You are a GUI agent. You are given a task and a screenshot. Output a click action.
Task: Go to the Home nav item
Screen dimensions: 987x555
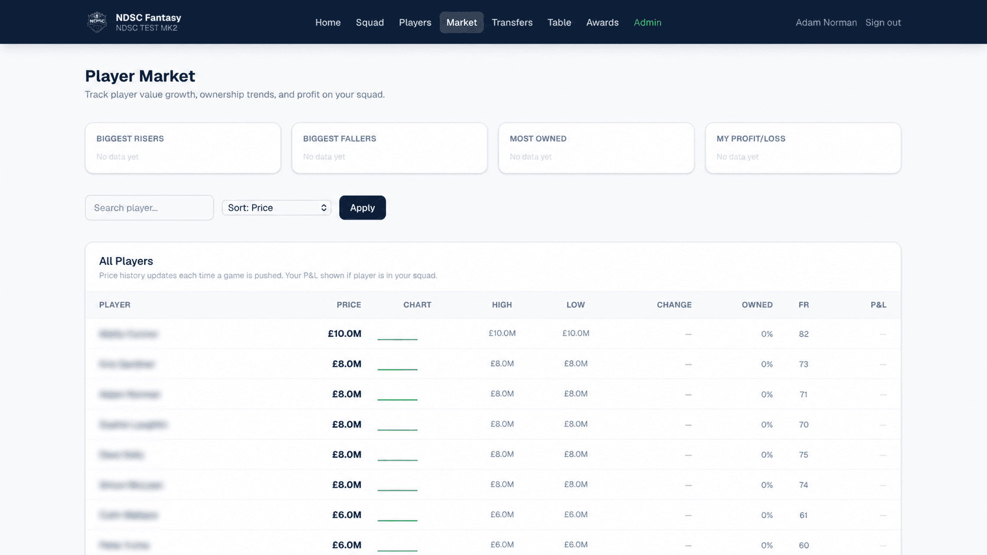328,22
